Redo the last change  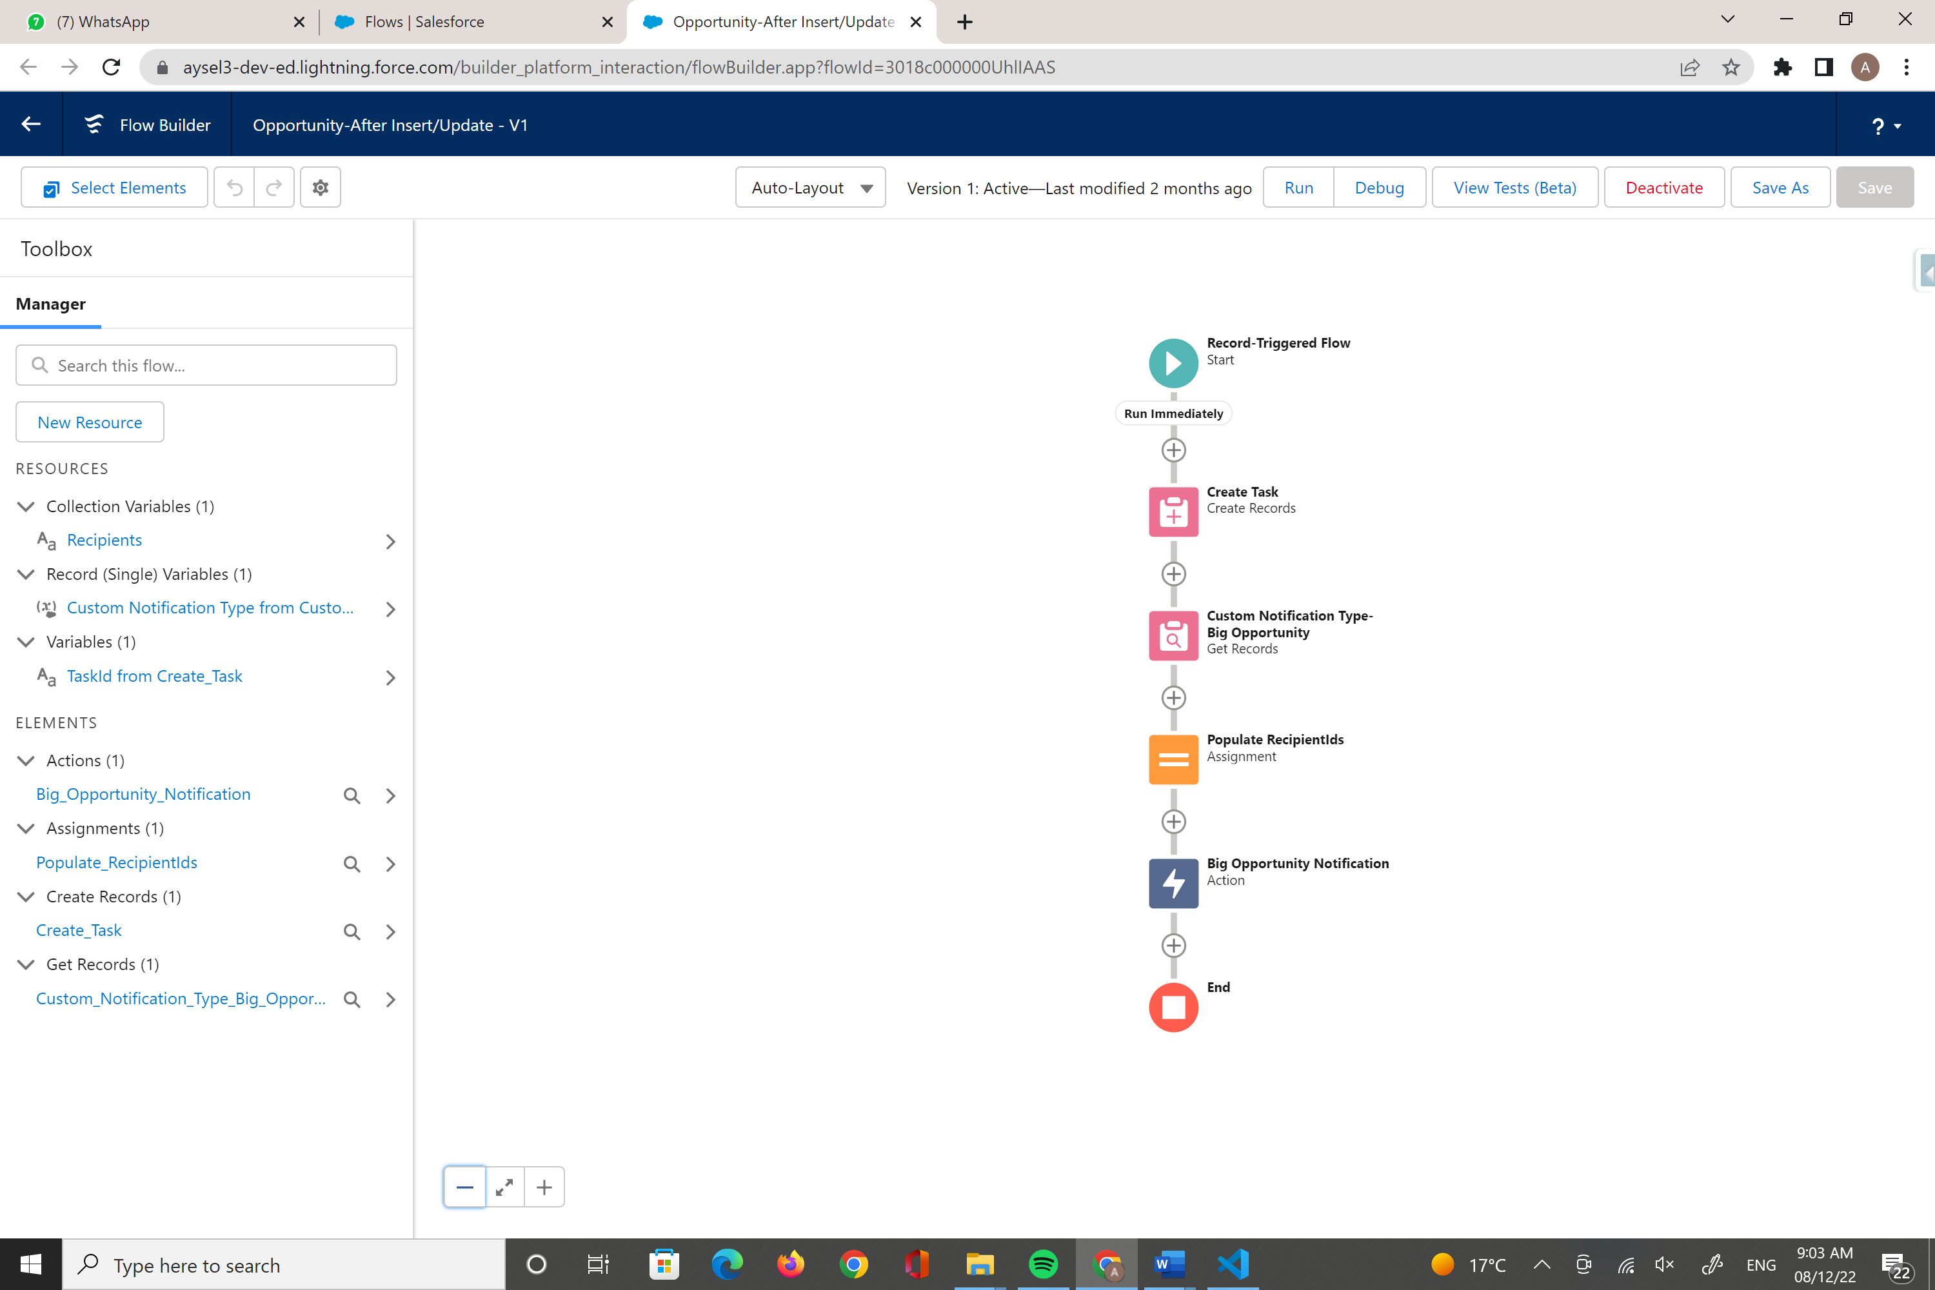click(274, 188)
